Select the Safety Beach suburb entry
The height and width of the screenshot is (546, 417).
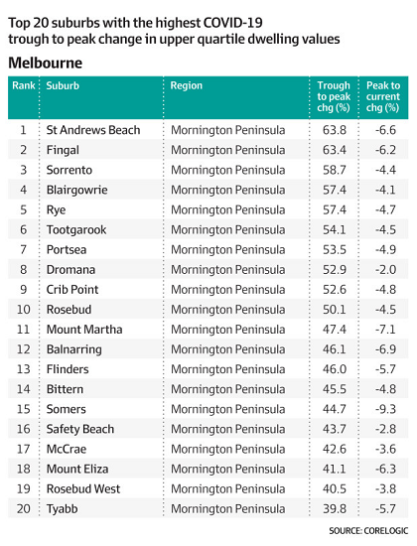[80, 429]
